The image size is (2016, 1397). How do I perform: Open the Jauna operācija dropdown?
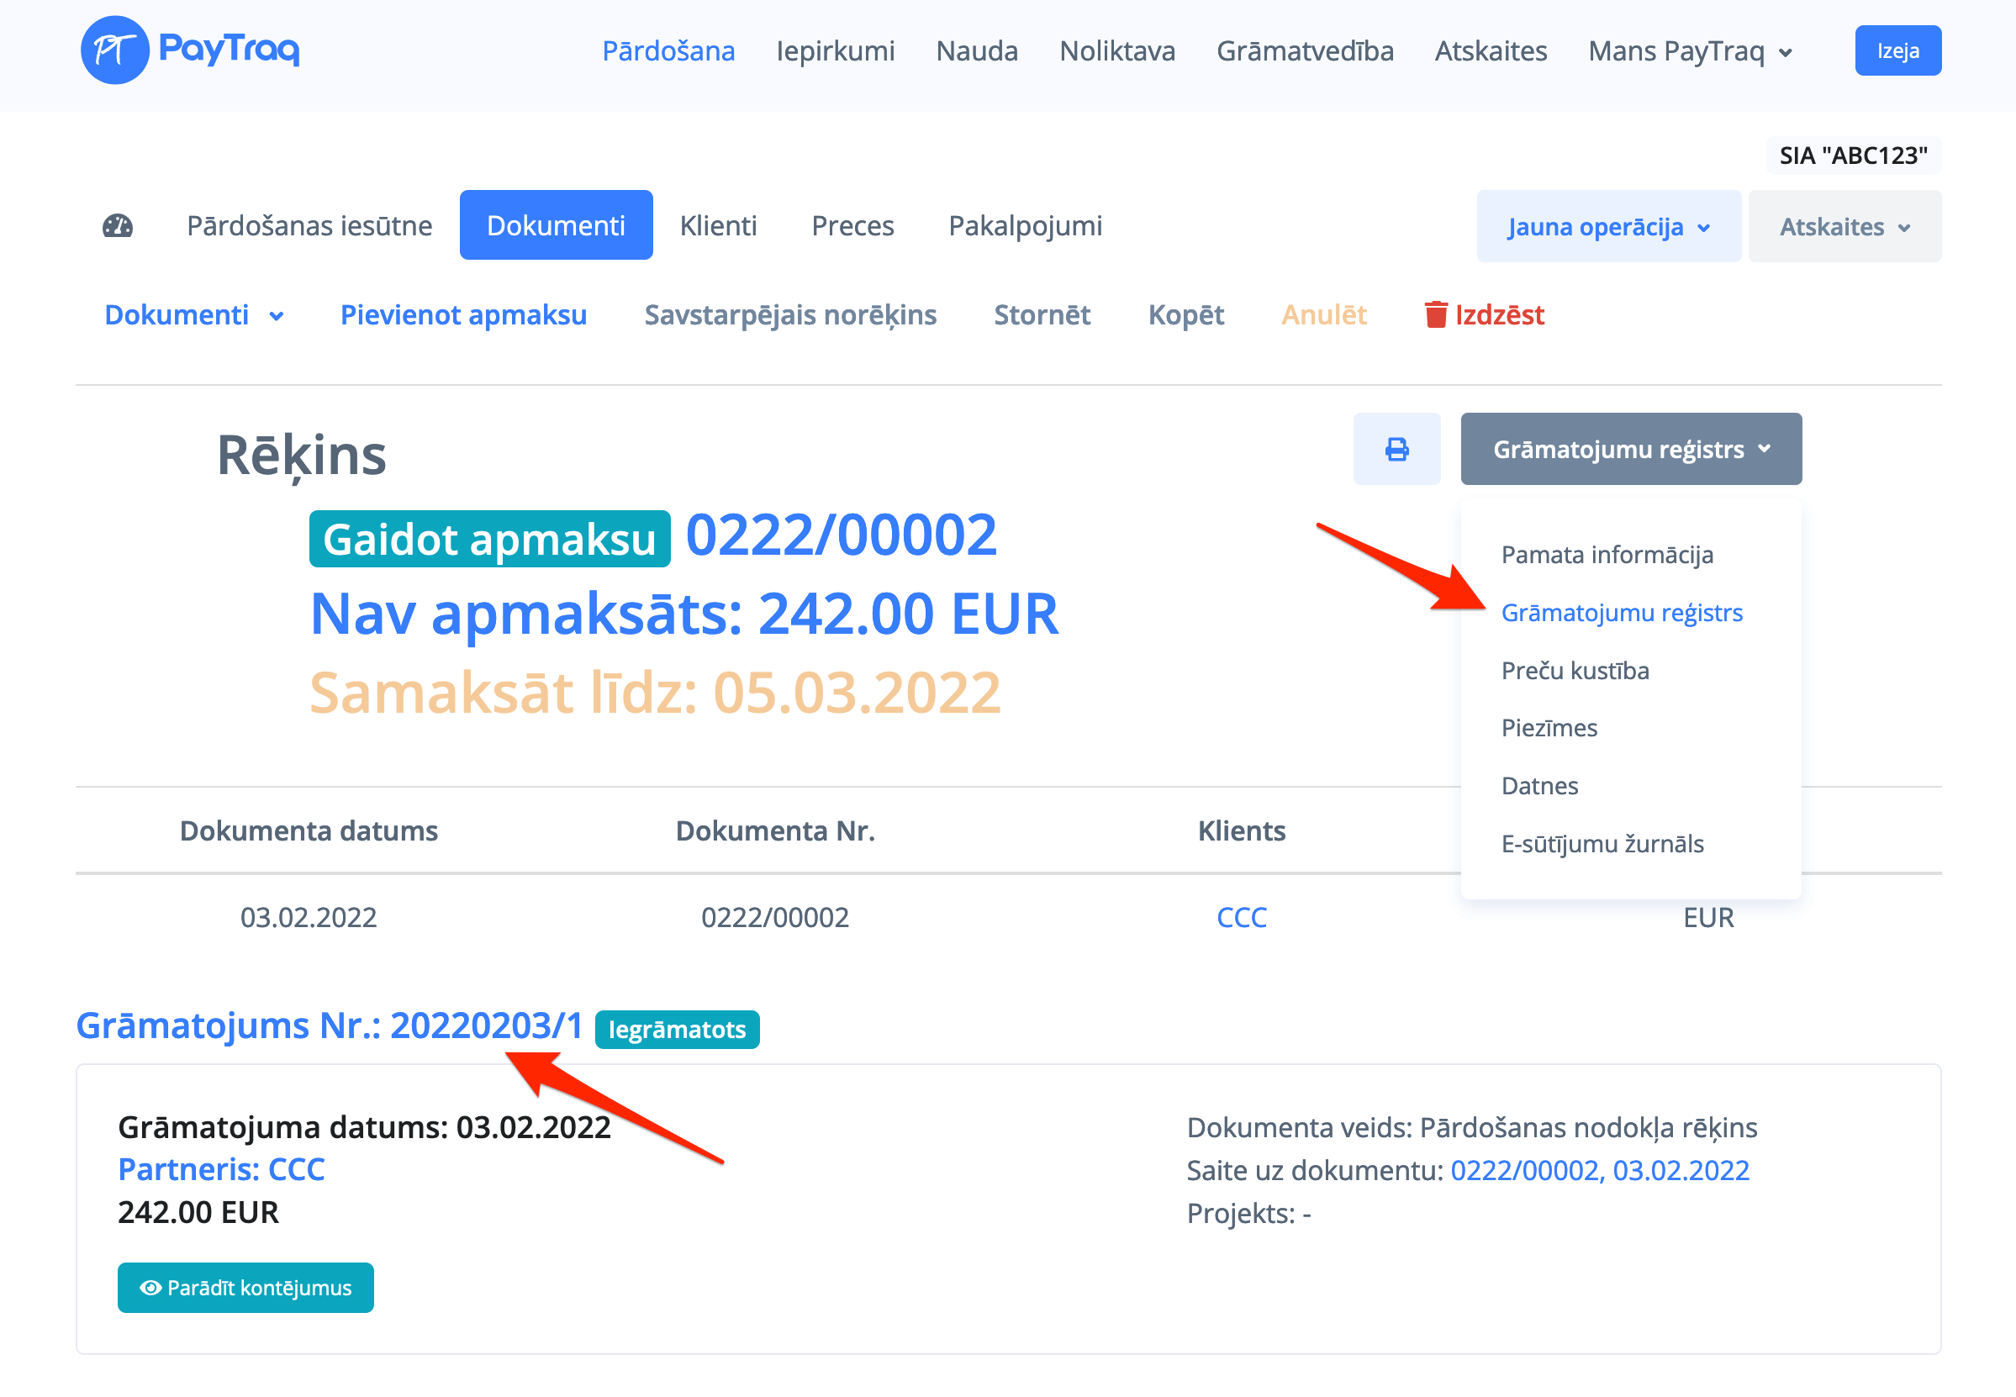point(1607,227)
